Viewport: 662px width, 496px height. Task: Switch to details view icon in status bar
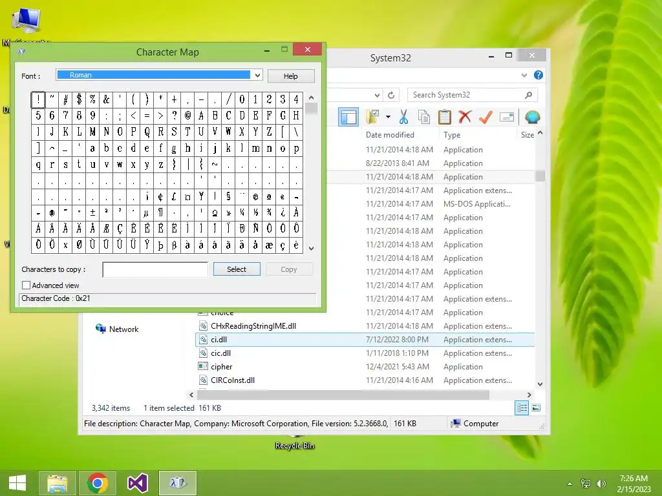pos(522,408)
